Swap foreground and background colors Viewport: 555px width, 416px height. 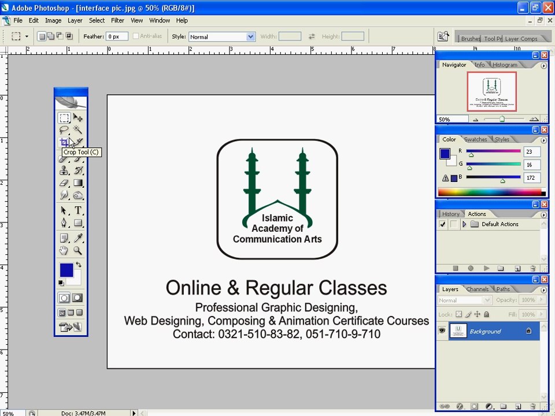click(x=79, y=265)
